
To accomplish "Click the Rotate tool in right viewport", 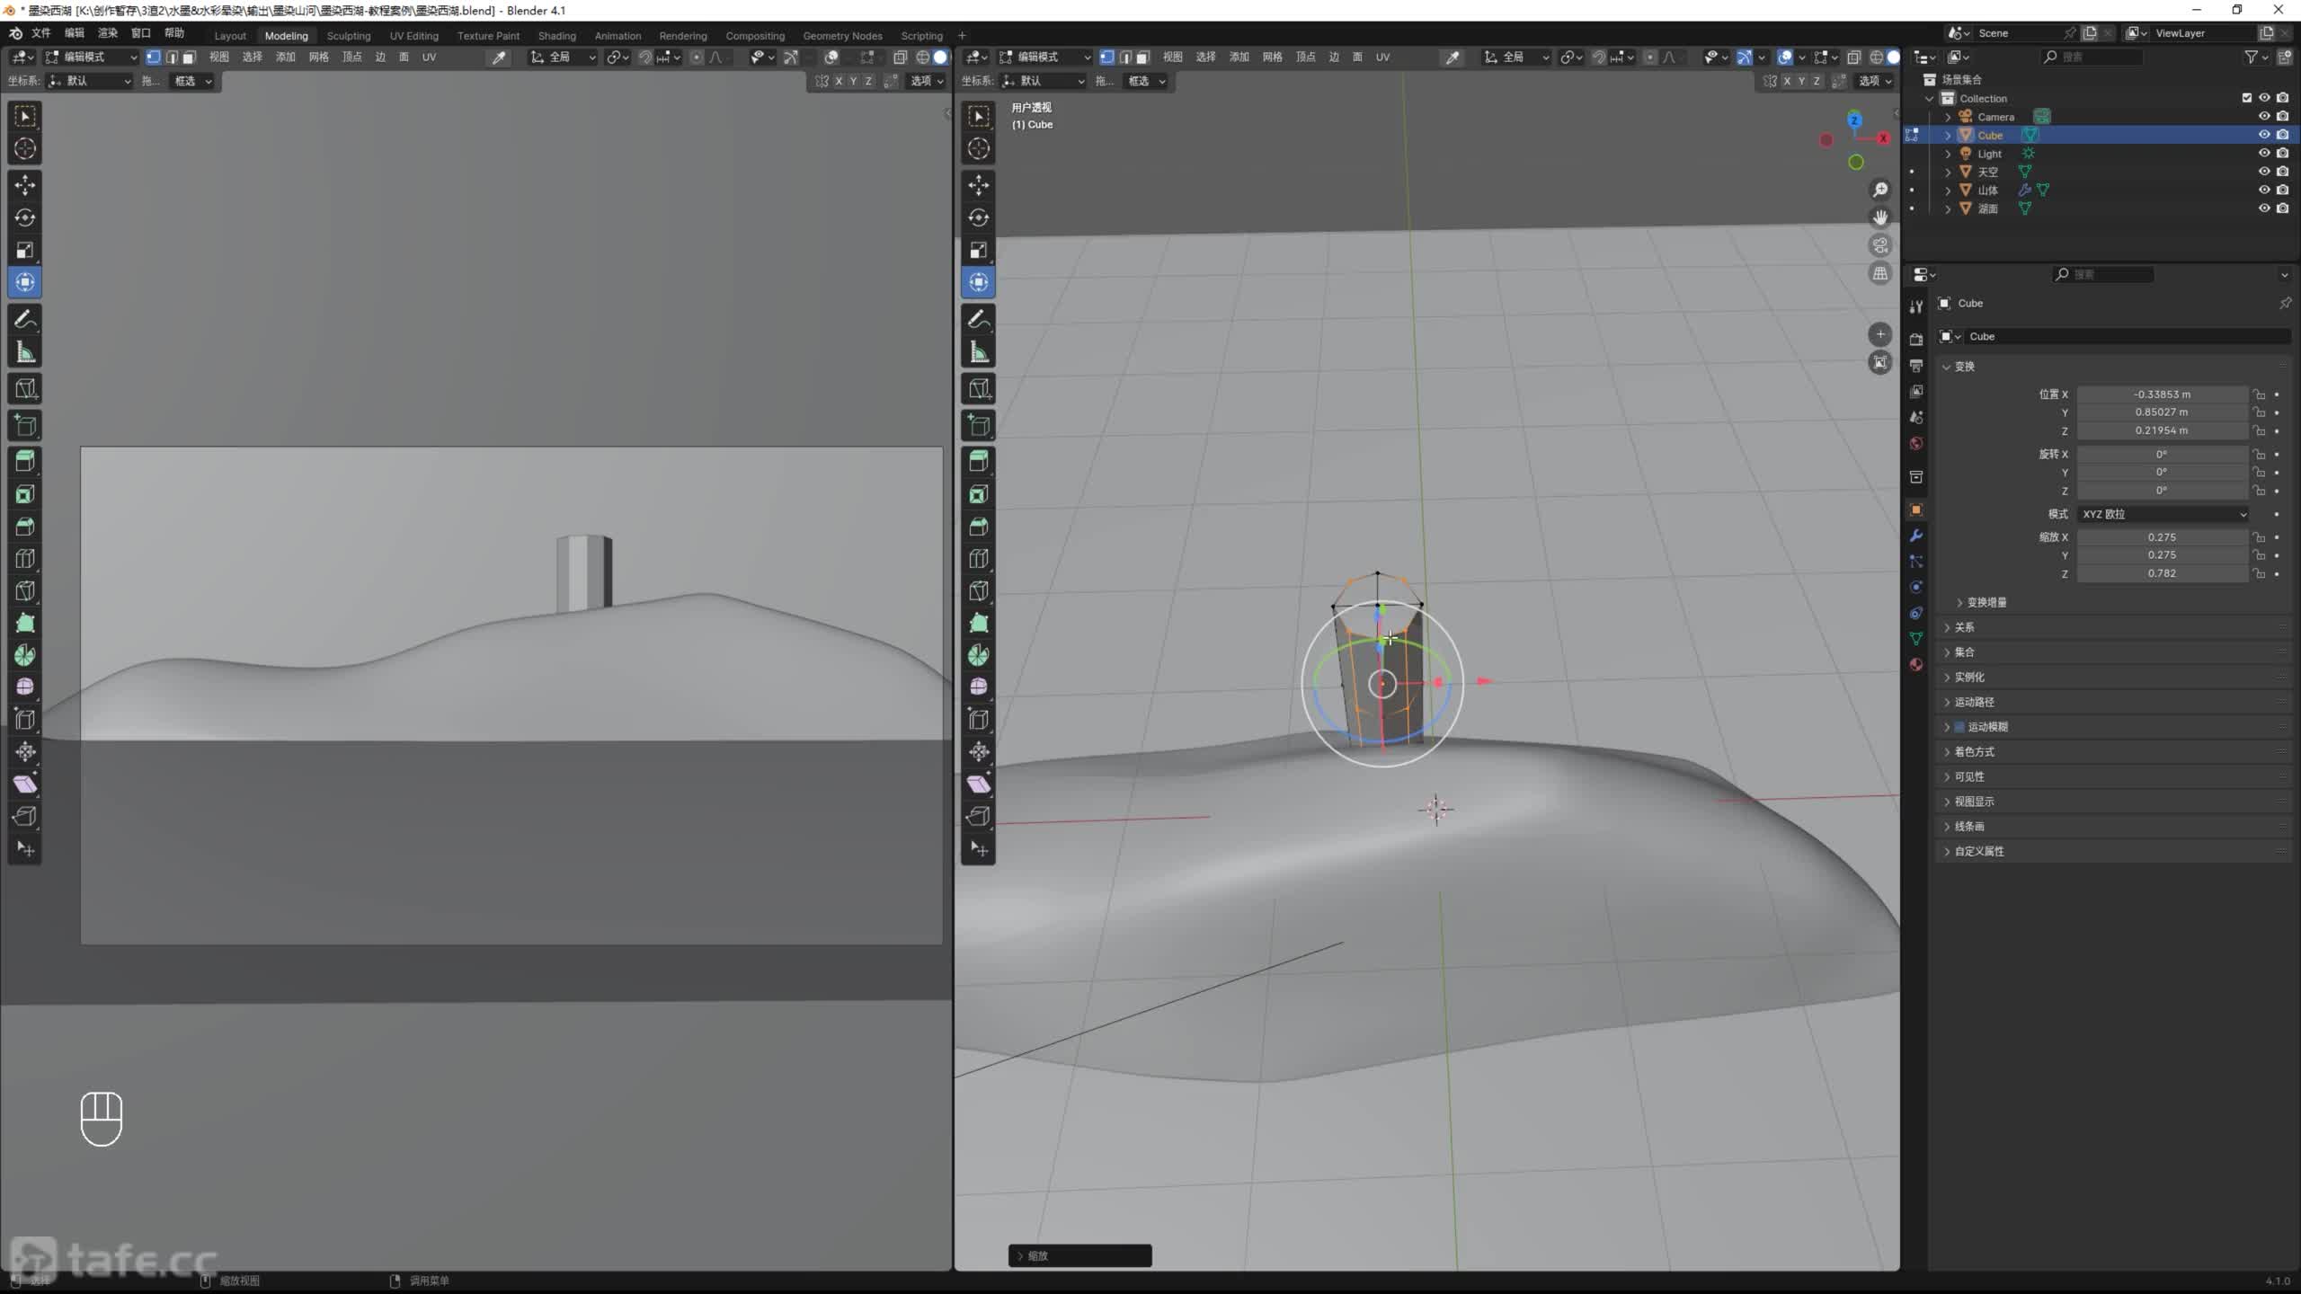I will (979, 217).
